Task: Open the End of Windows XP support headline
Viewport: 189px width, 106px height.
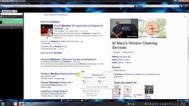Action: (x=79, y=27)
